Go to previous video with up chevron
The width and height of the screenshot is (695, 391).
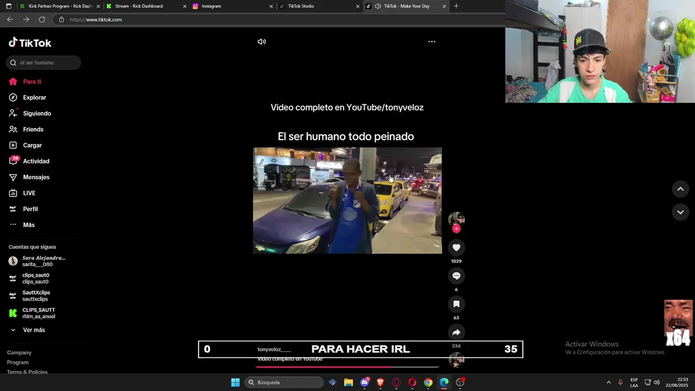(680, 189)
